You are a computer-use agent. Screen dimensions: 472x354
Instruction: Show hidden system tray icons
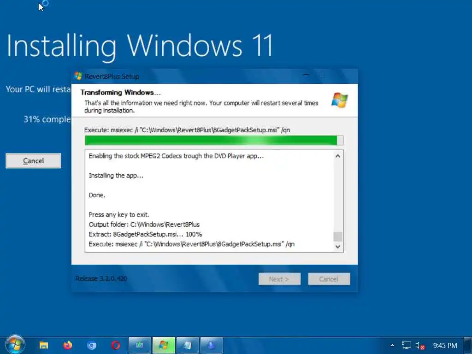392,345
